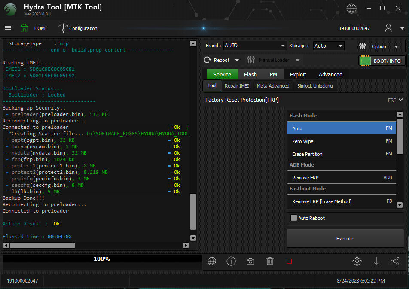This screenshot has height=289, width=409.
Task: Click the 100% progress bar
Action: [102, 259]
